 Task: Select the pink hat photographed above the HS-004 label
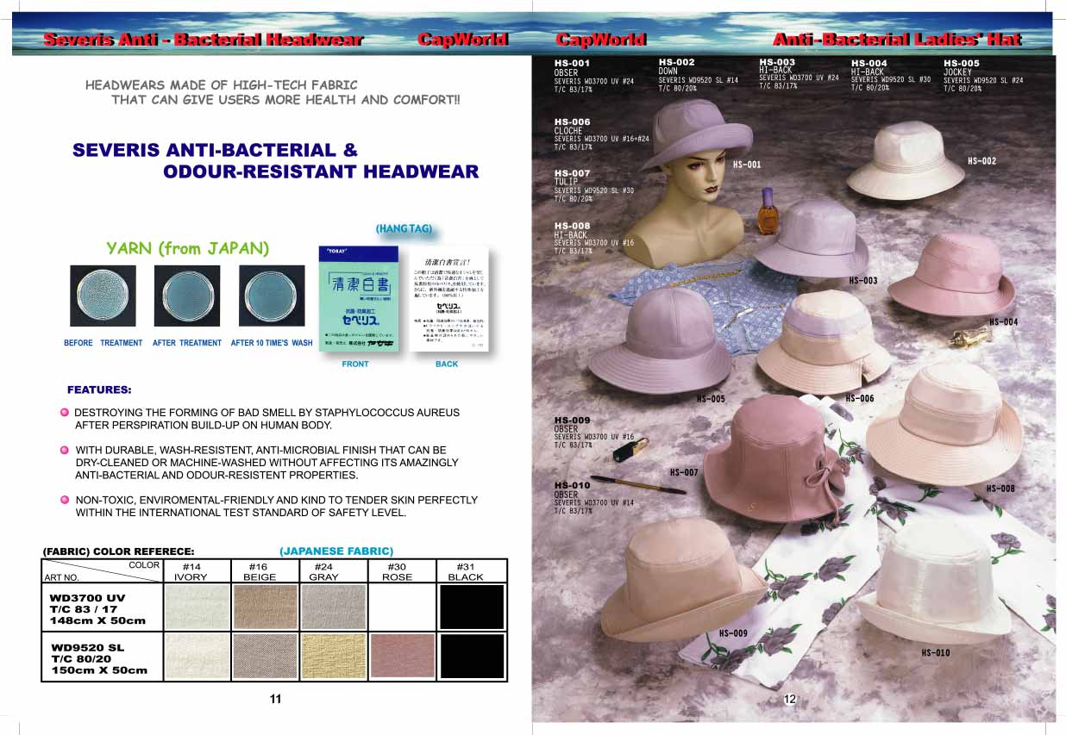click(951, 273)
